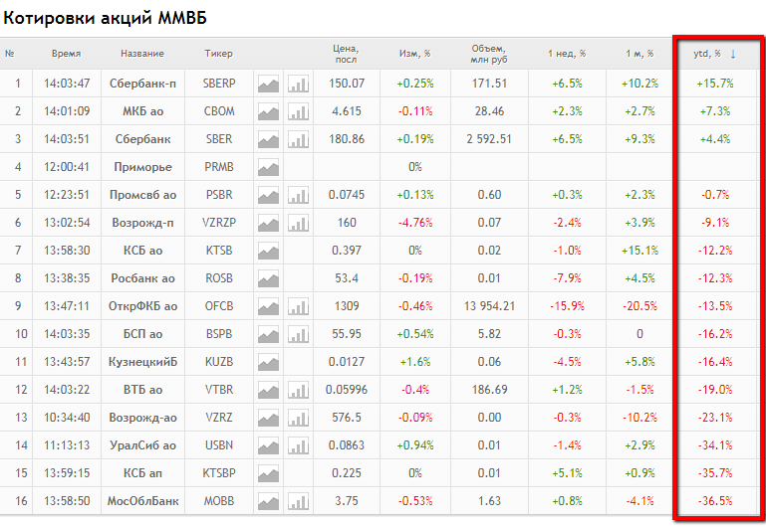Open area chart icon for SBERP row
Screen dimensions: 766x527
(268, 84)
